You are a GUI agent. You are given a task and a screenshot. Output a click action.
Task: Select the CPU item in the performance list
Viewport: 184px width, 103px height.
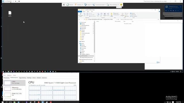point(14,83)
